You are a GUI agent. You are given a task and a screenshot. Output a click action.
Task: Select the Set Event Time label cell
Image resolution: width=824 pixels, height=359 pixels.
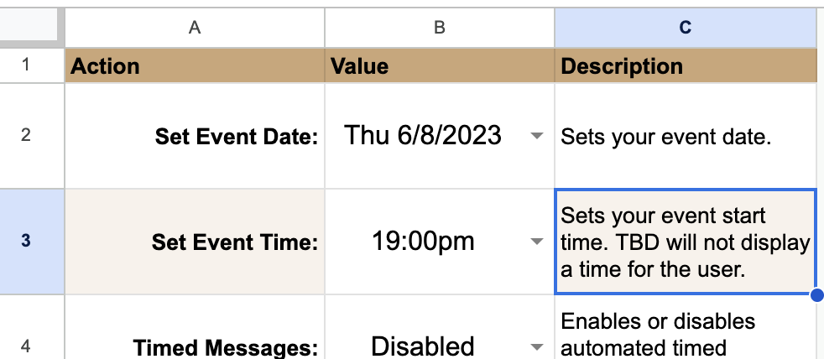pyautogui.click(x=195, y=242)
